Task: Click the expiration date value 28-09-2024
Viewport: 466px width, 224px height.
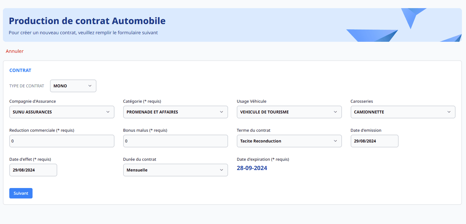Action: (252, 168)
